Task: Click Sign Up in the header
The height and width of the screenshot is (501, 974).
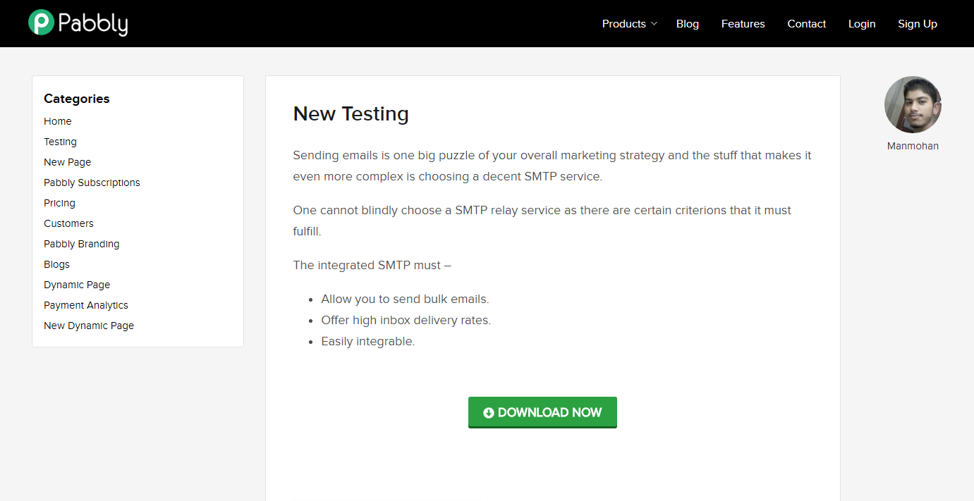Action: (x=917, y=24)
